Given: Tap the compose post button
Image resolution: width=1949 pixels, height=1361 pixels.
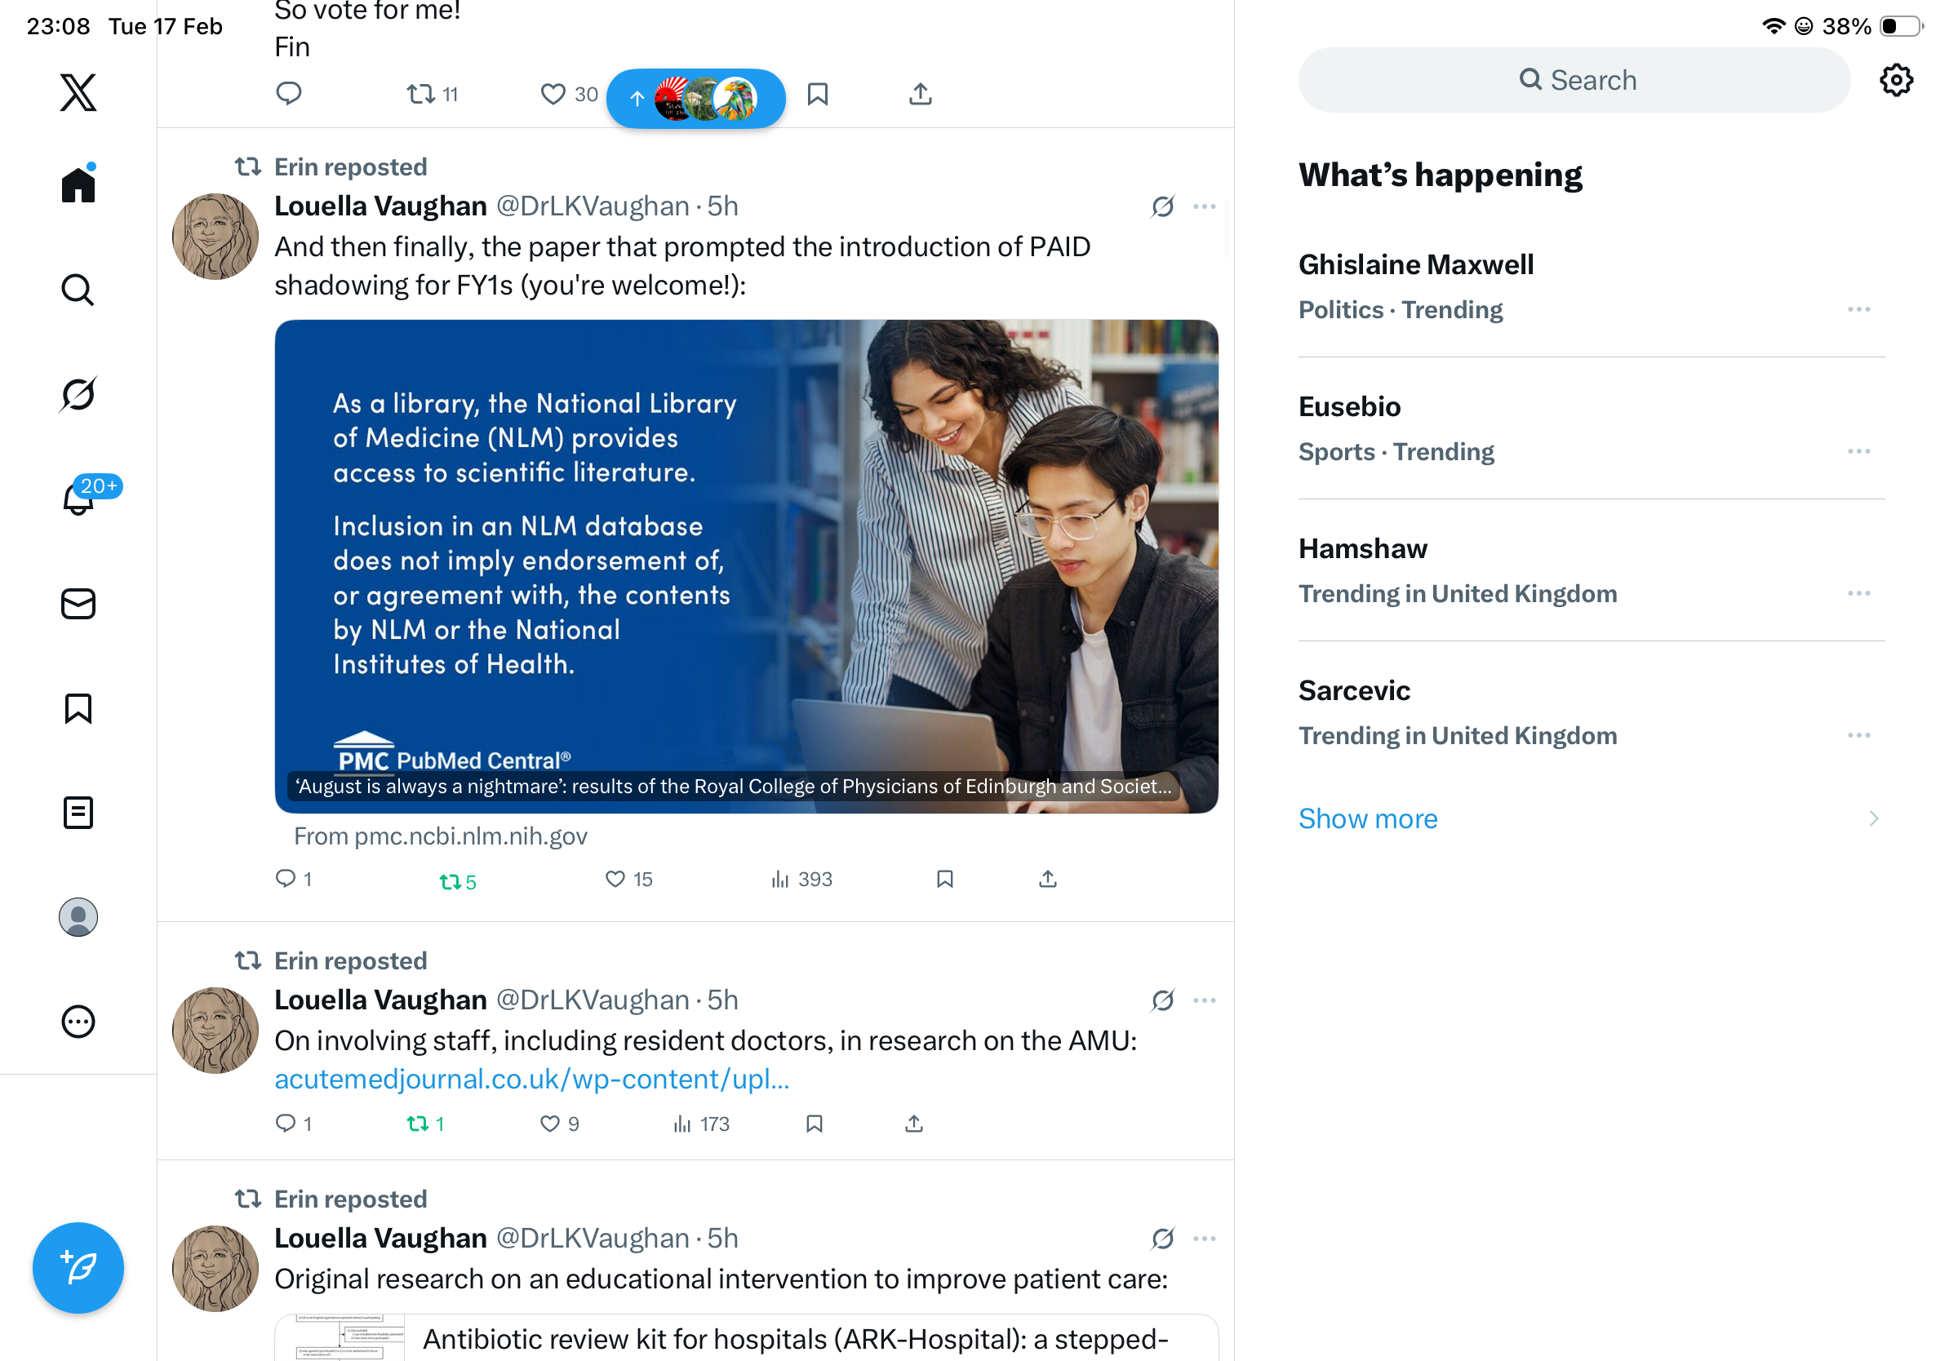Looking at the screenshot, I should (x=78, y=1268).
